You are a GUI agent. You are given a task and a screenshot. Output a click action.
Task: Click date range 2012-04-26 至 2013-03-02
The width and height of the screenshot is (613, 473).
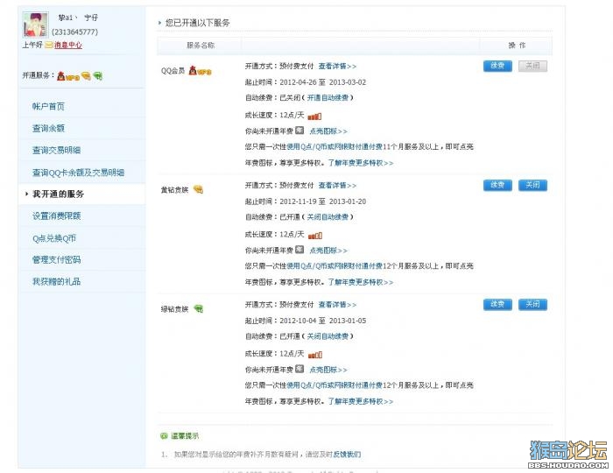323,82
